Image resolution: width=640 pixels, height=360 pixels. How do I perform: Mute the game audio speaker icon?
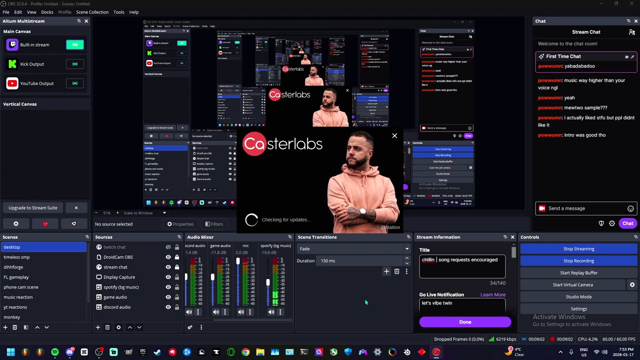coord(216,312)
